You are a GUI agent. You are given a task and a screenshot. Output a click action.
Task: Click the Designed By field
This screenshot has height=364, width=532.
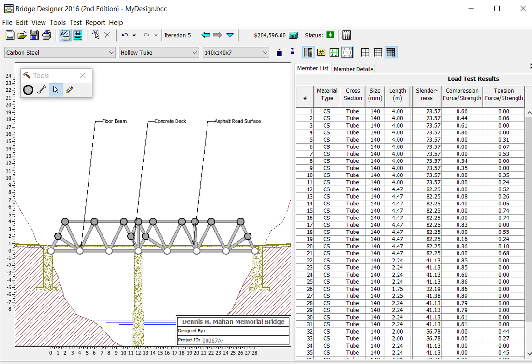[x=233, y=331]
